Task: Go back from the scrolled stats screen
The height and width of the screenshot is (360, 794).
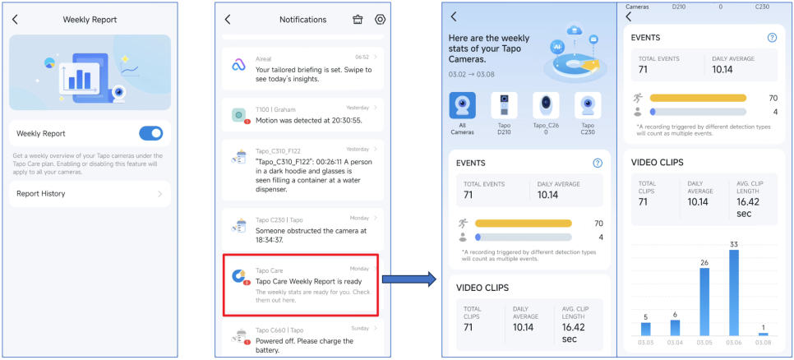Action: [629, 16]
